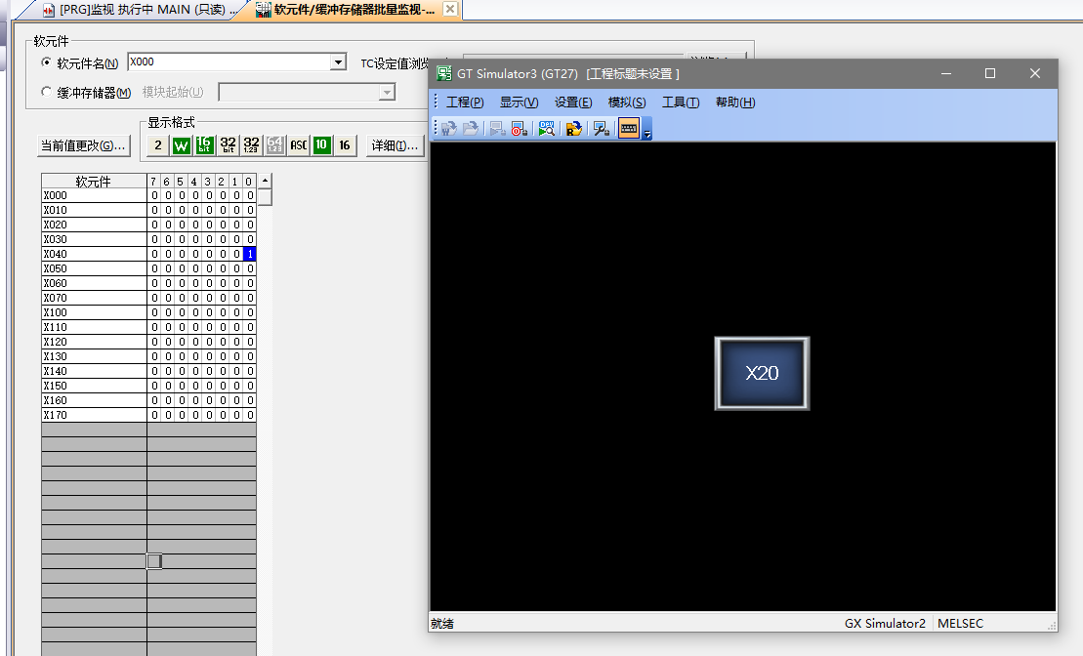This screenshot has height=656, width=1083.
Task: Expand the simulator toolbar options arrow
Action: (646, 132)
